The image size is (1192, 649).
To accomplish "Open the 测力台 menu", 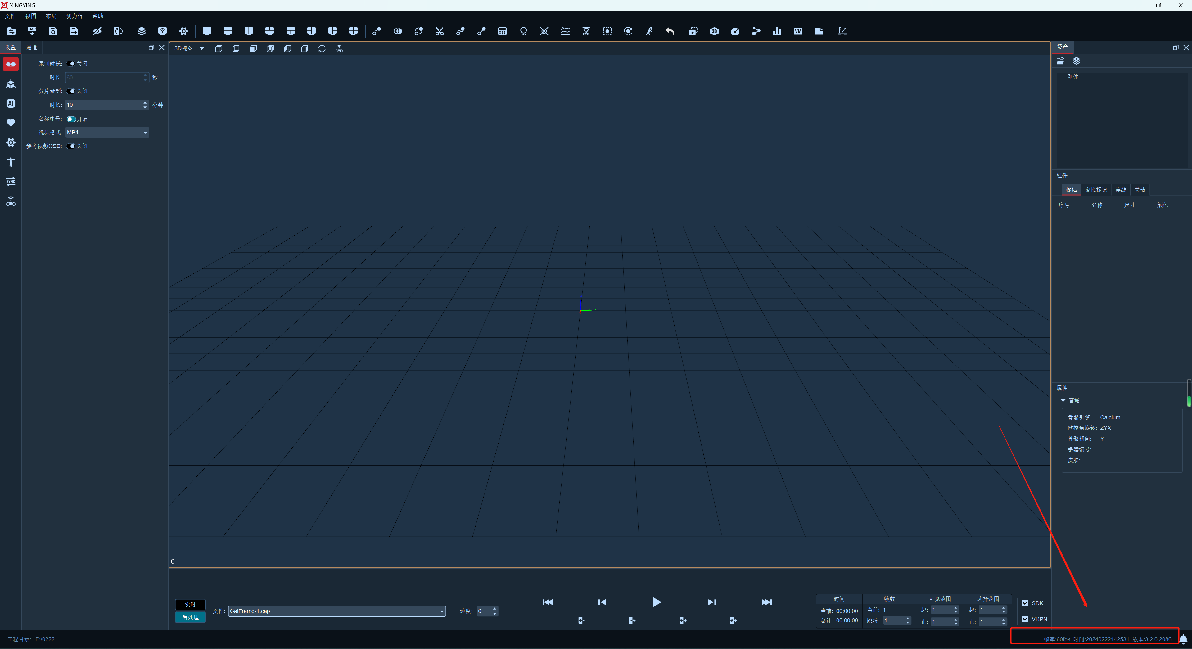I will click(x=74, y=16).
